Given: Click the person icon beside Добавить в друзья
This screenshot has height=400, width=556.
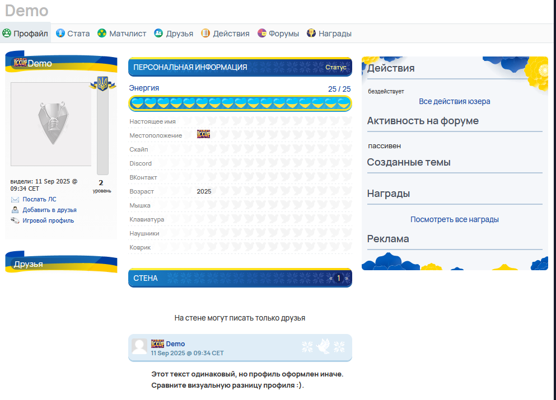Looking at the screenshot, I should point(15,210).
